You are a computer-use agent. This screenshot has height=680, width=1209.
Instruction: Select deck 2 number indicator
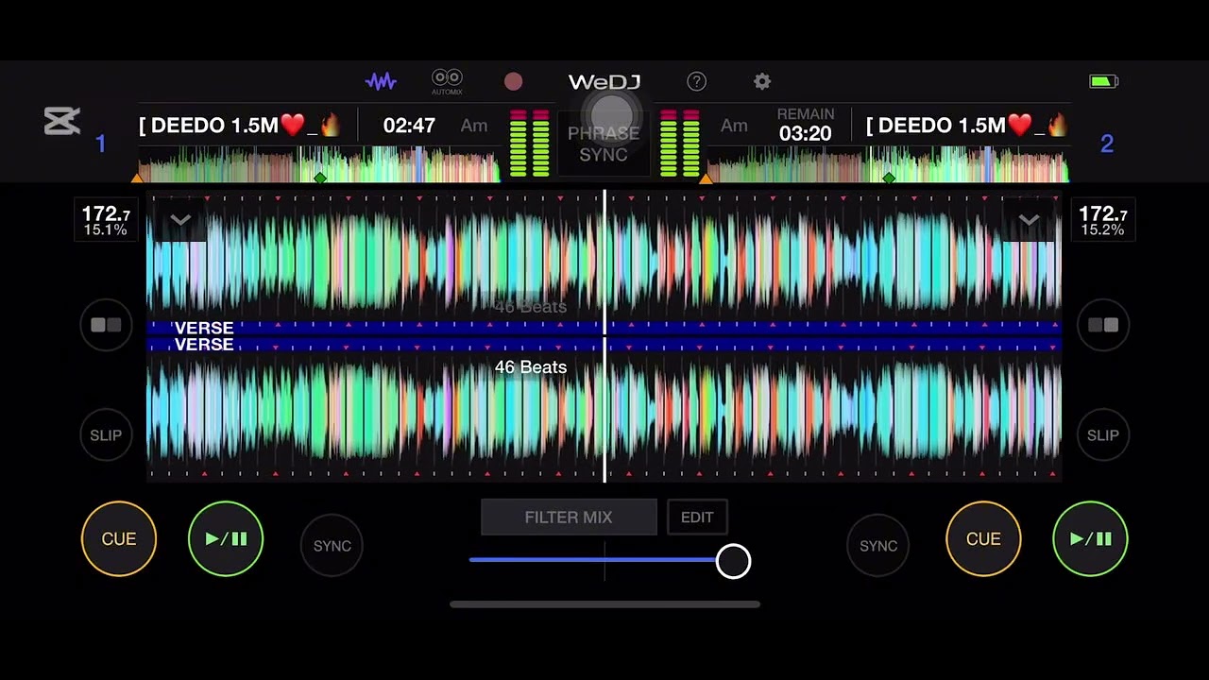point(1107,144)
